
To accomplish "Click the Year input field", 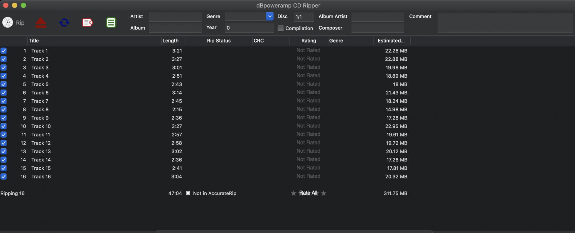I will pos(249,28).
